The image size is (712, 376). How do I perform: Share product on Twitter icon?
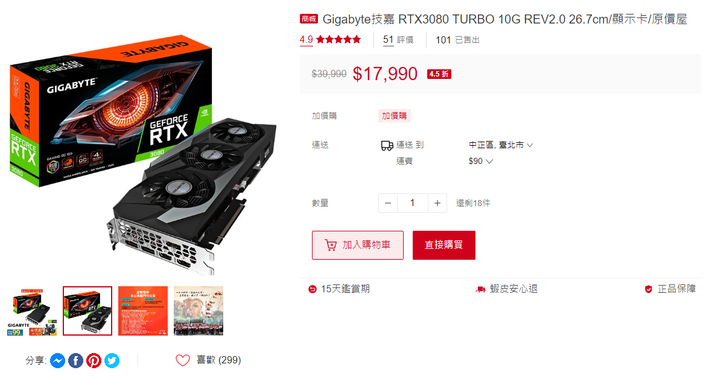112,360
